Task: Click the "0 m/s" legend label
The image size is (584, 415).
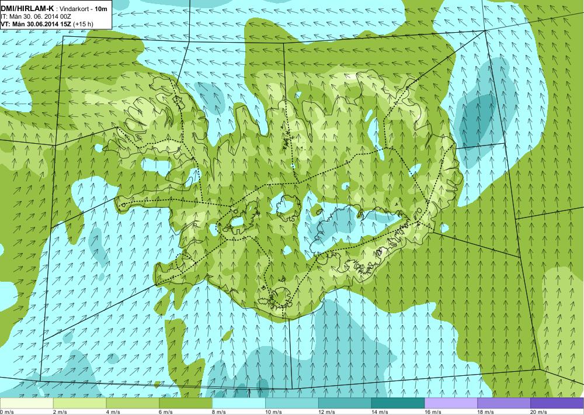Action: pyautogui.click(x=7, y=412)
